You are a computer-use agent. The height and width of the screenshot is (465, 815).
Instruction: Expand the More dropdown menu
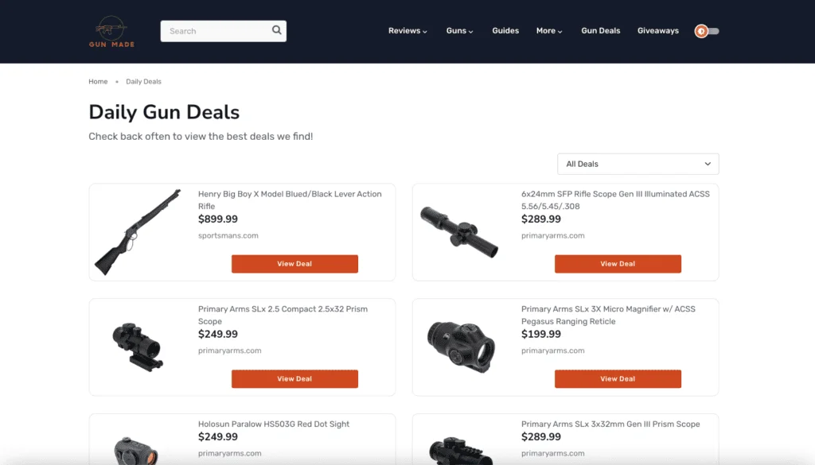(x=548, y=30)
